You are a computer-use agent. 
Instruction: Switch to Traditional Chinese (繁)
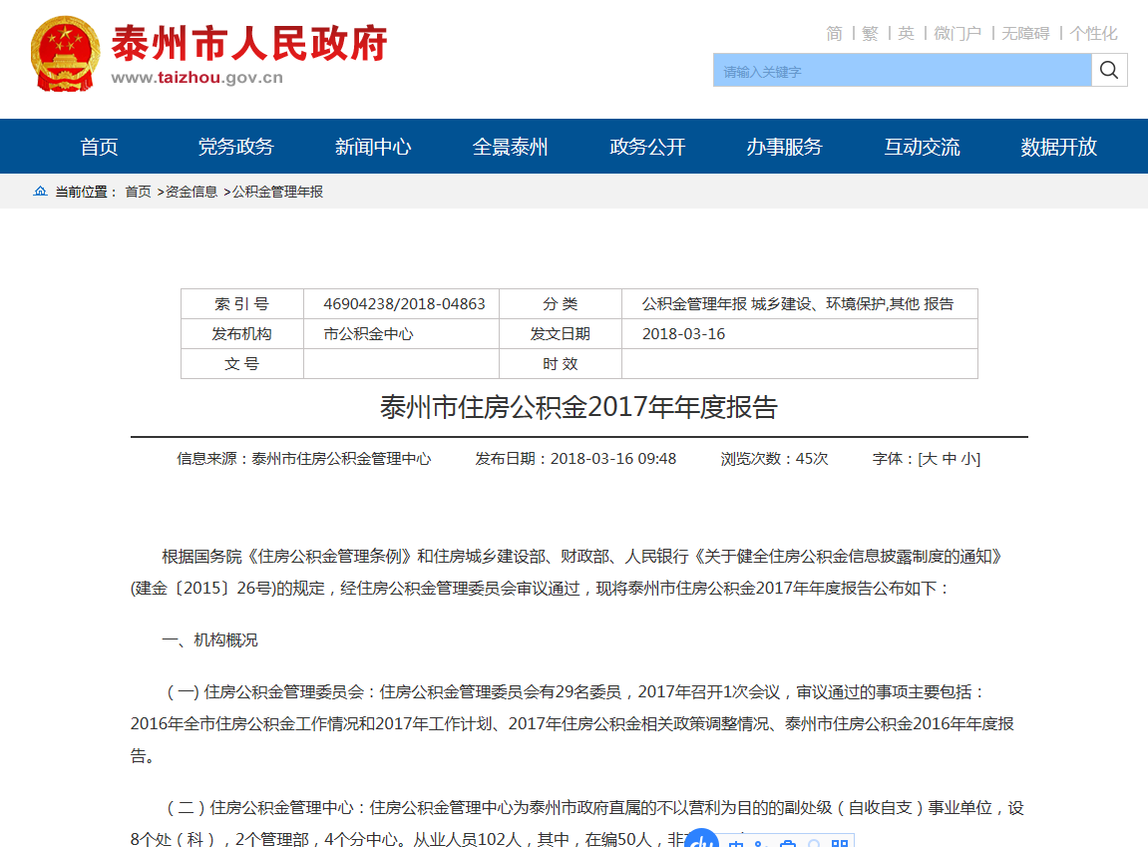pos(870,34)
